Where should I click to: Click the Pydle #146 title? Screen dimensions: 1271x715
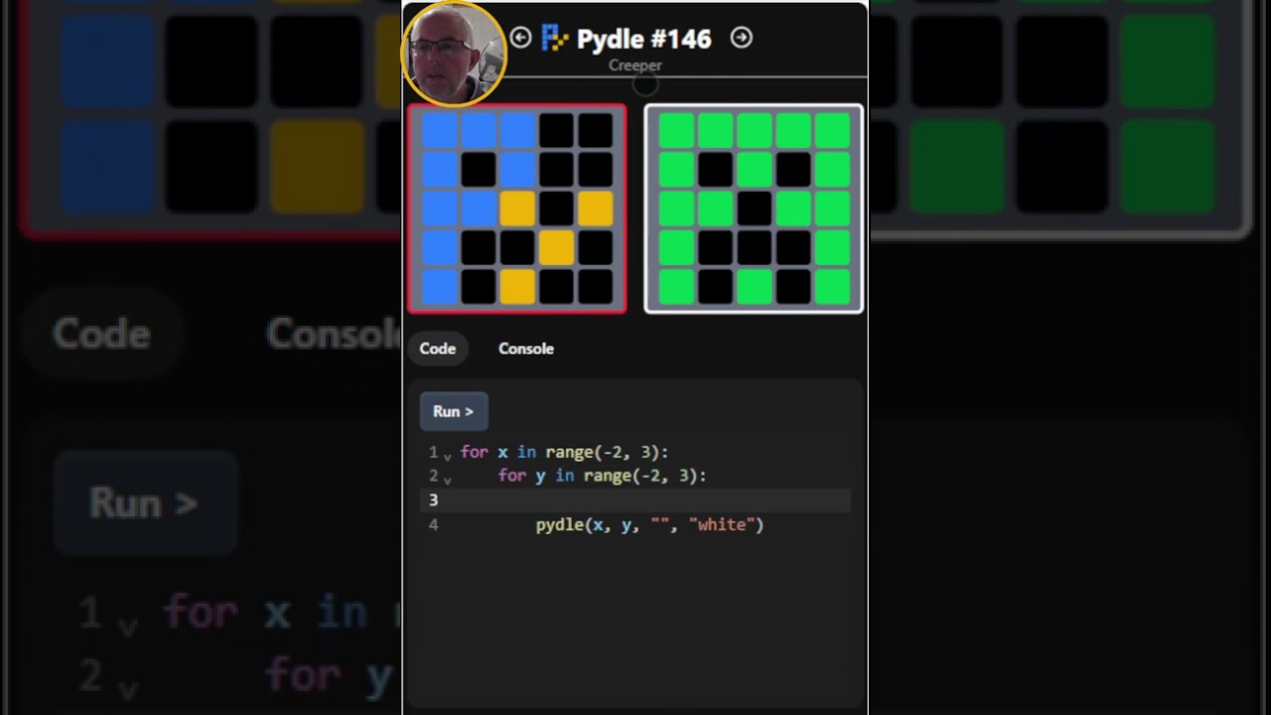click(643, 39)
